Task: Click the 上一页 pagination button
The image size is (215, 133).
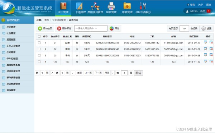Action: point(88,73)
